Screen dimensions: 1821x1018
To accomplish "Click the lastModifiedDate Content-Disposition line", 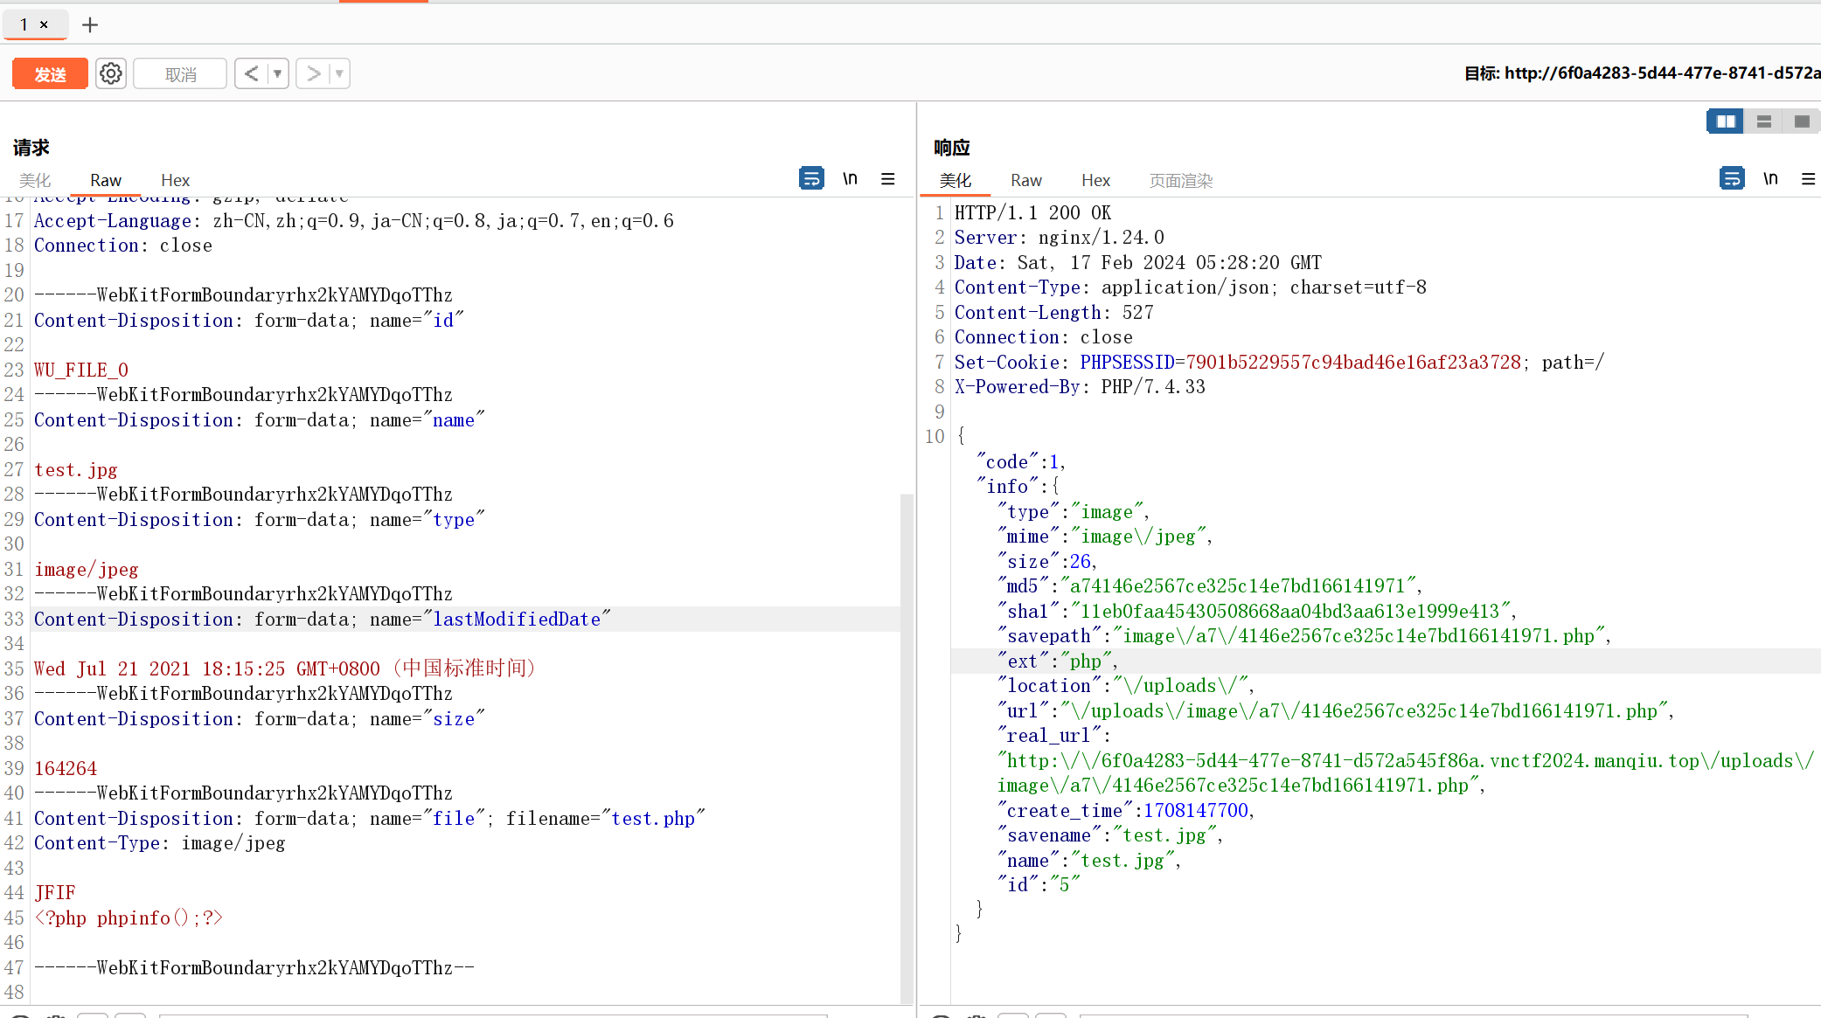I will [323, 620].
